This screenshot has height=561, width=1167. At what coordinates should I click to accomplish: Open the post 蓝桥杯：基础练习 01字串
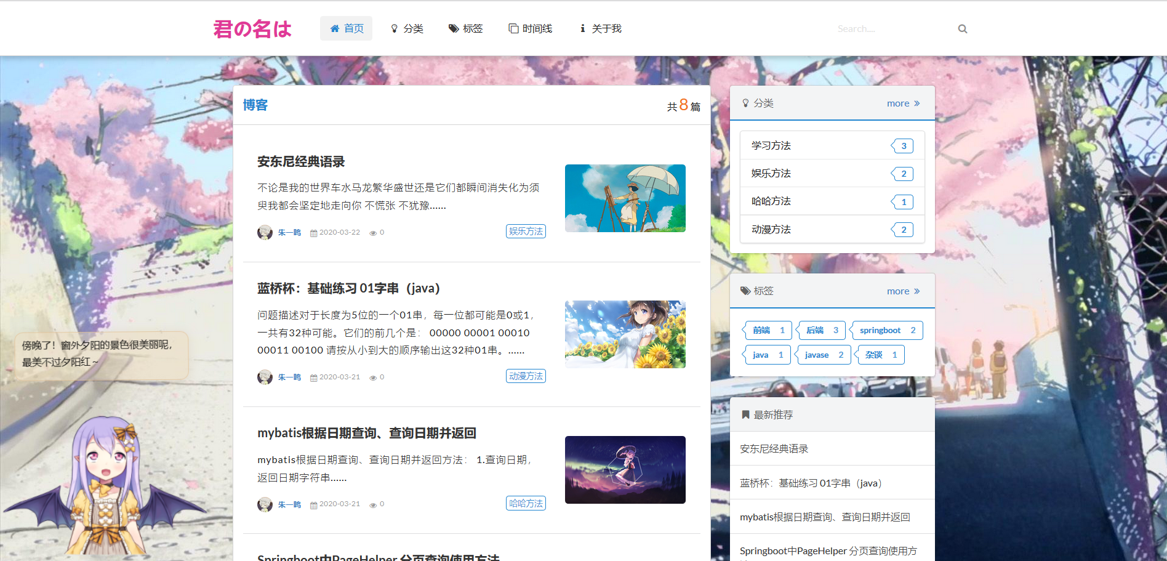pos(348,288)
